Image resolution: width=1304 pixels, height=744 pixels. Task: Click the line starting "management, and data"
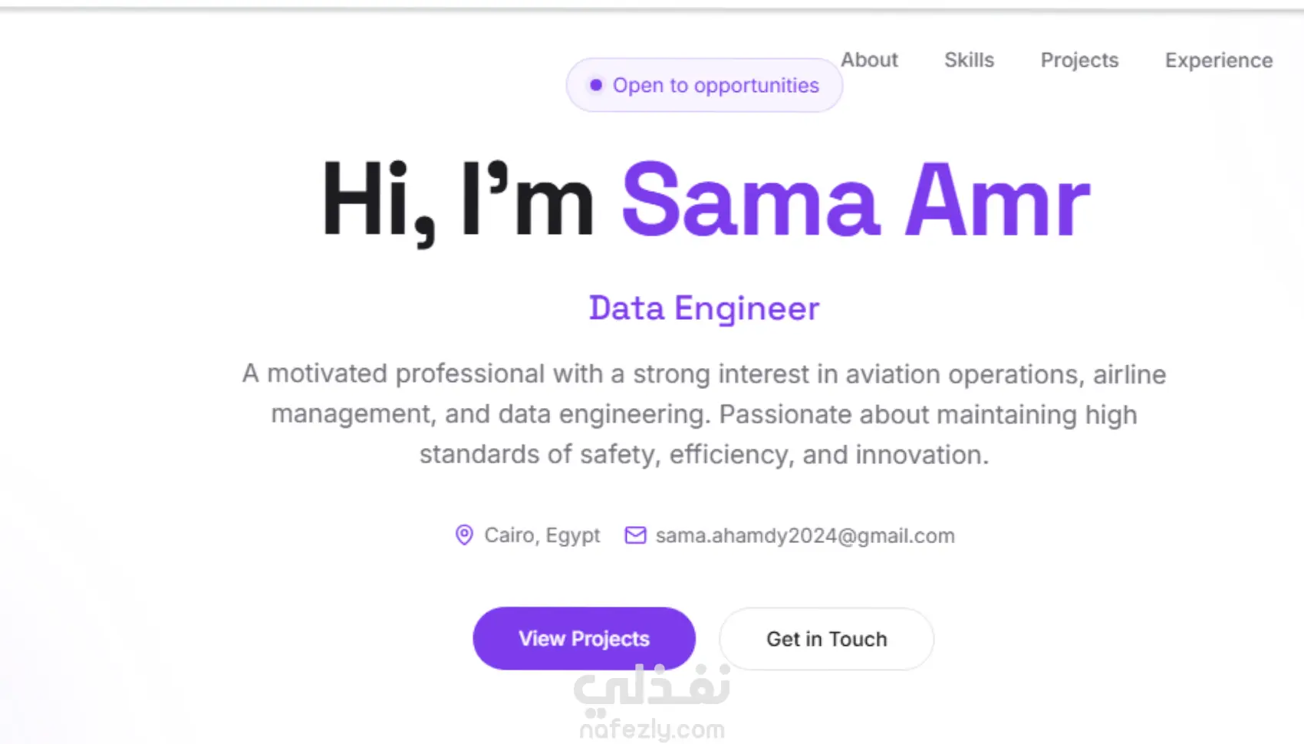(704, 414)
